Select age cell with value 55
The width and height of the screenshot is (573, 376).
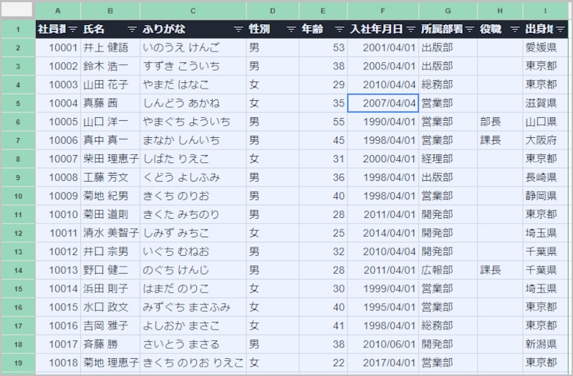coord(323,122)
